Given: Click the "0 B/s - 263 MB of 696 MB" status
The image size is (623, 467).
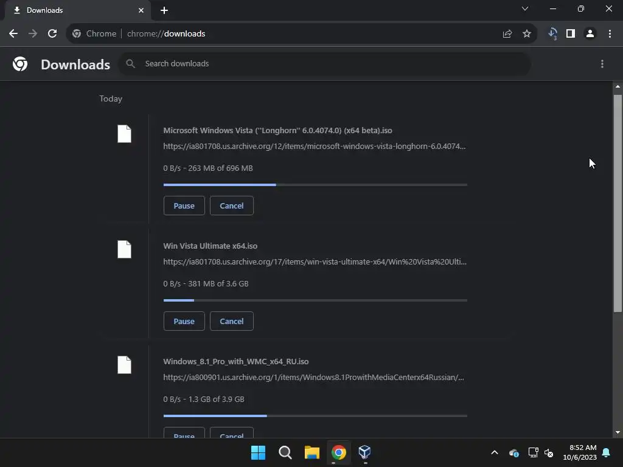Looking at the screenshot, I should 208,168.
